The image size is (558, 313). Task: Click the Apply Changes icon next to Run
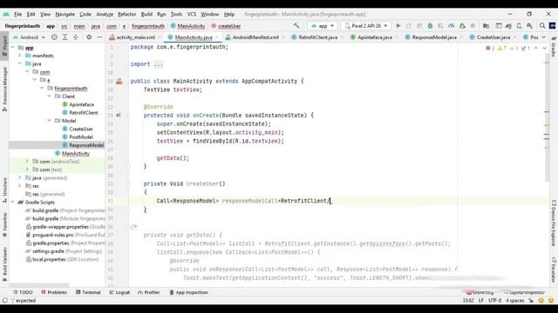(409, 26)
